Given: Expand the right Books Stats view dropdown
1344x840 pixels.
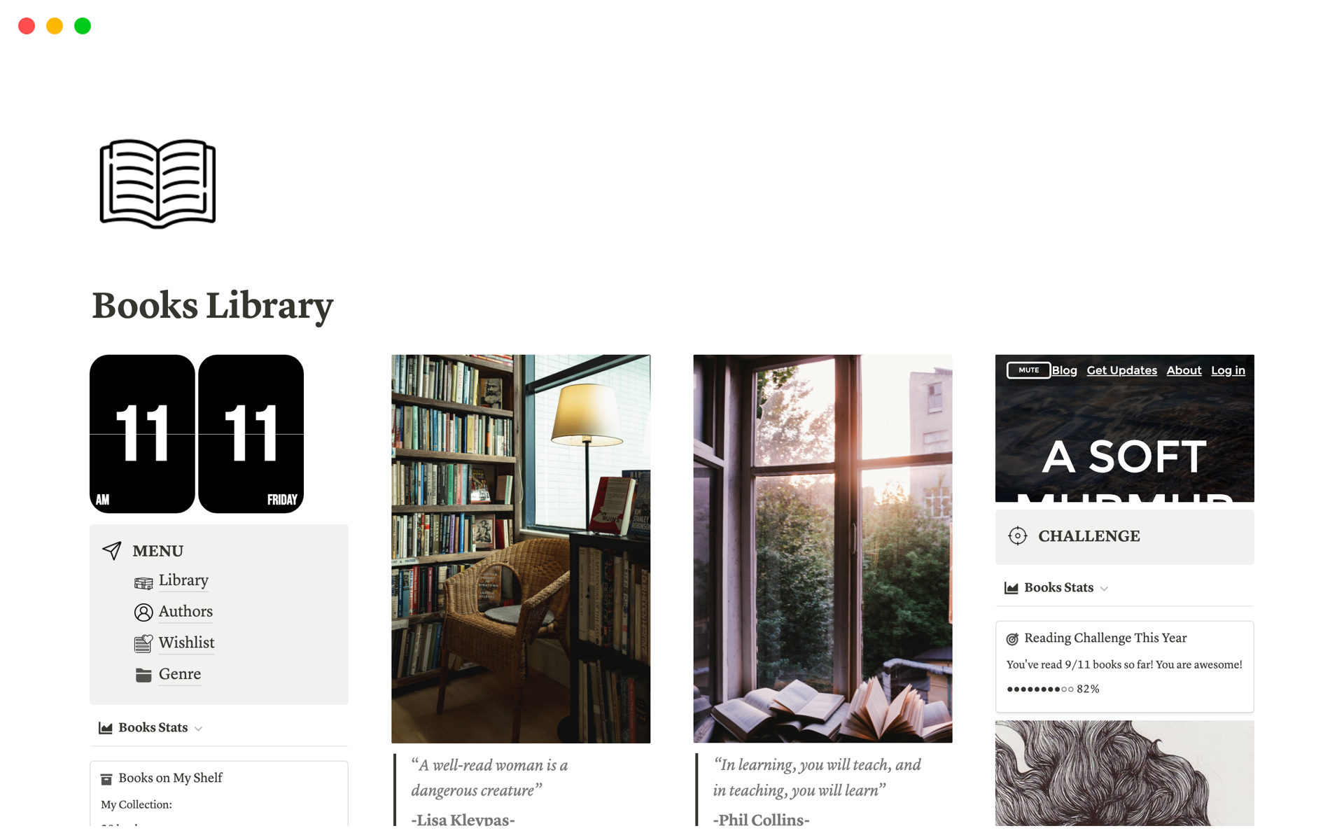Looking at the screenshot, I should click(1104, 589).
